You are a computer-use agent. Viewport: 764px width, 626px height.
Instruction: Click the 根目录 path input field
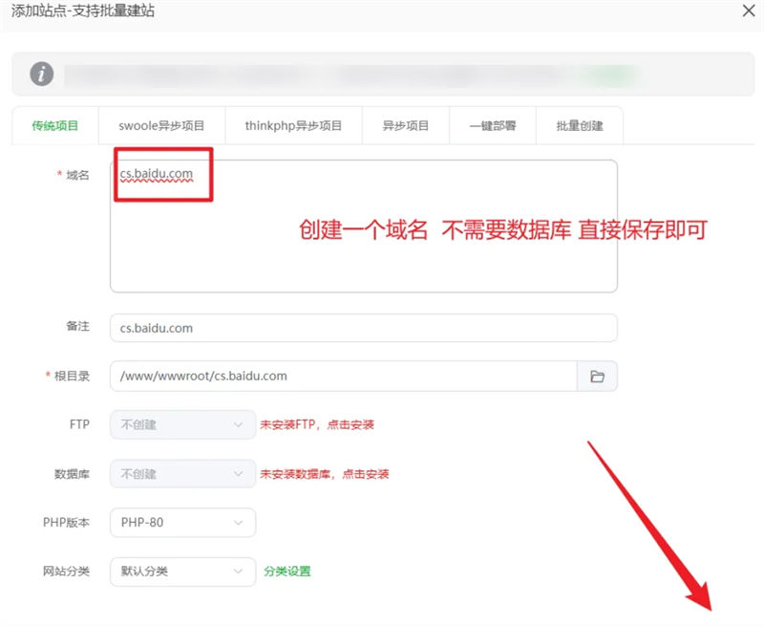(343, 377)
